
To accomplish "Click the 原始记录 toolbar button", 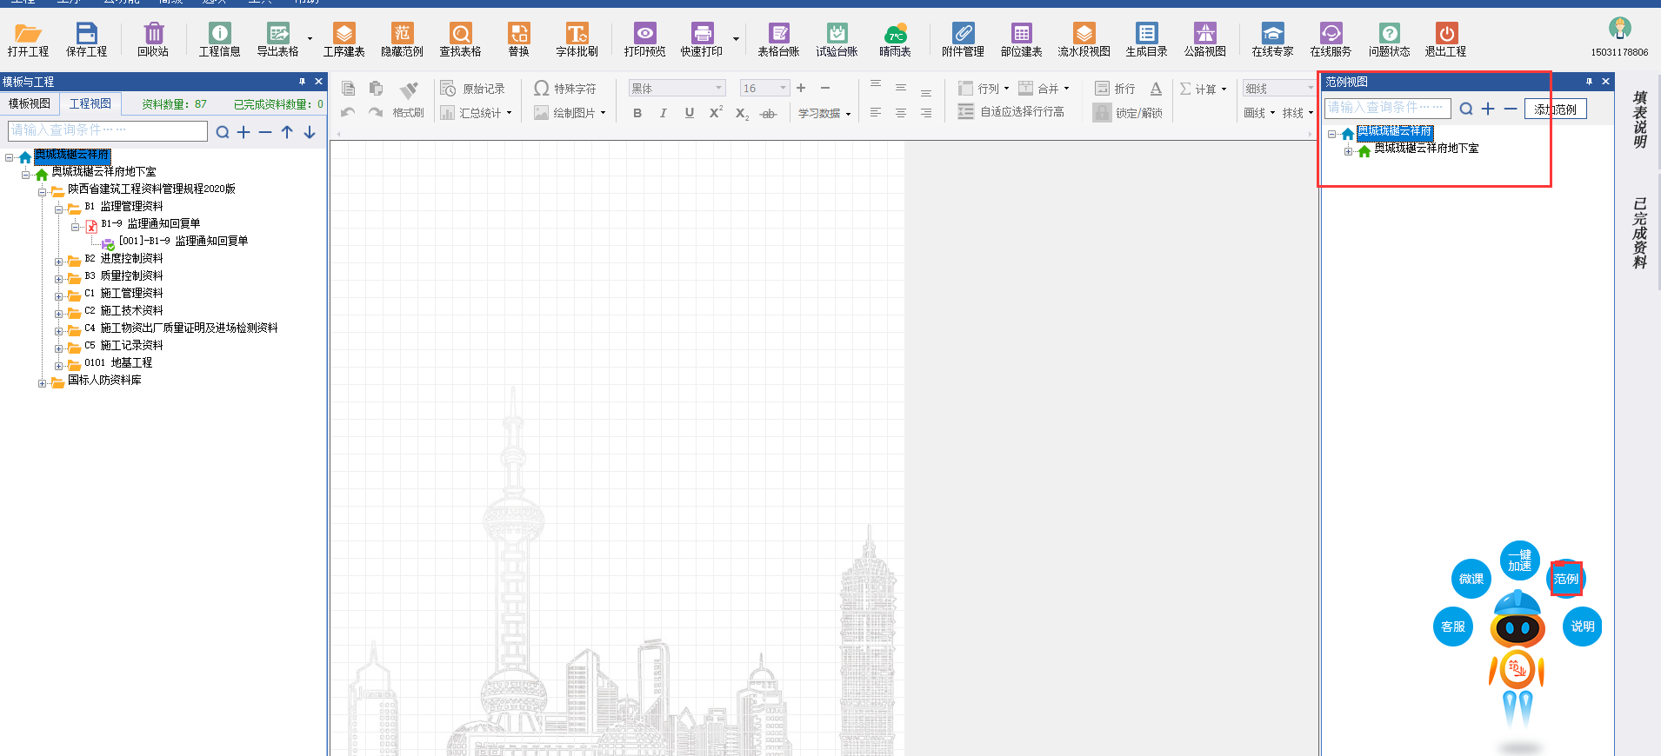I will [x=472, y=89].
